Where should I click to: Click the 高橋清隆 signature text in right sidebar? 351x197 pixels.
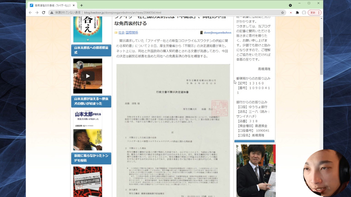click(264, 69)
